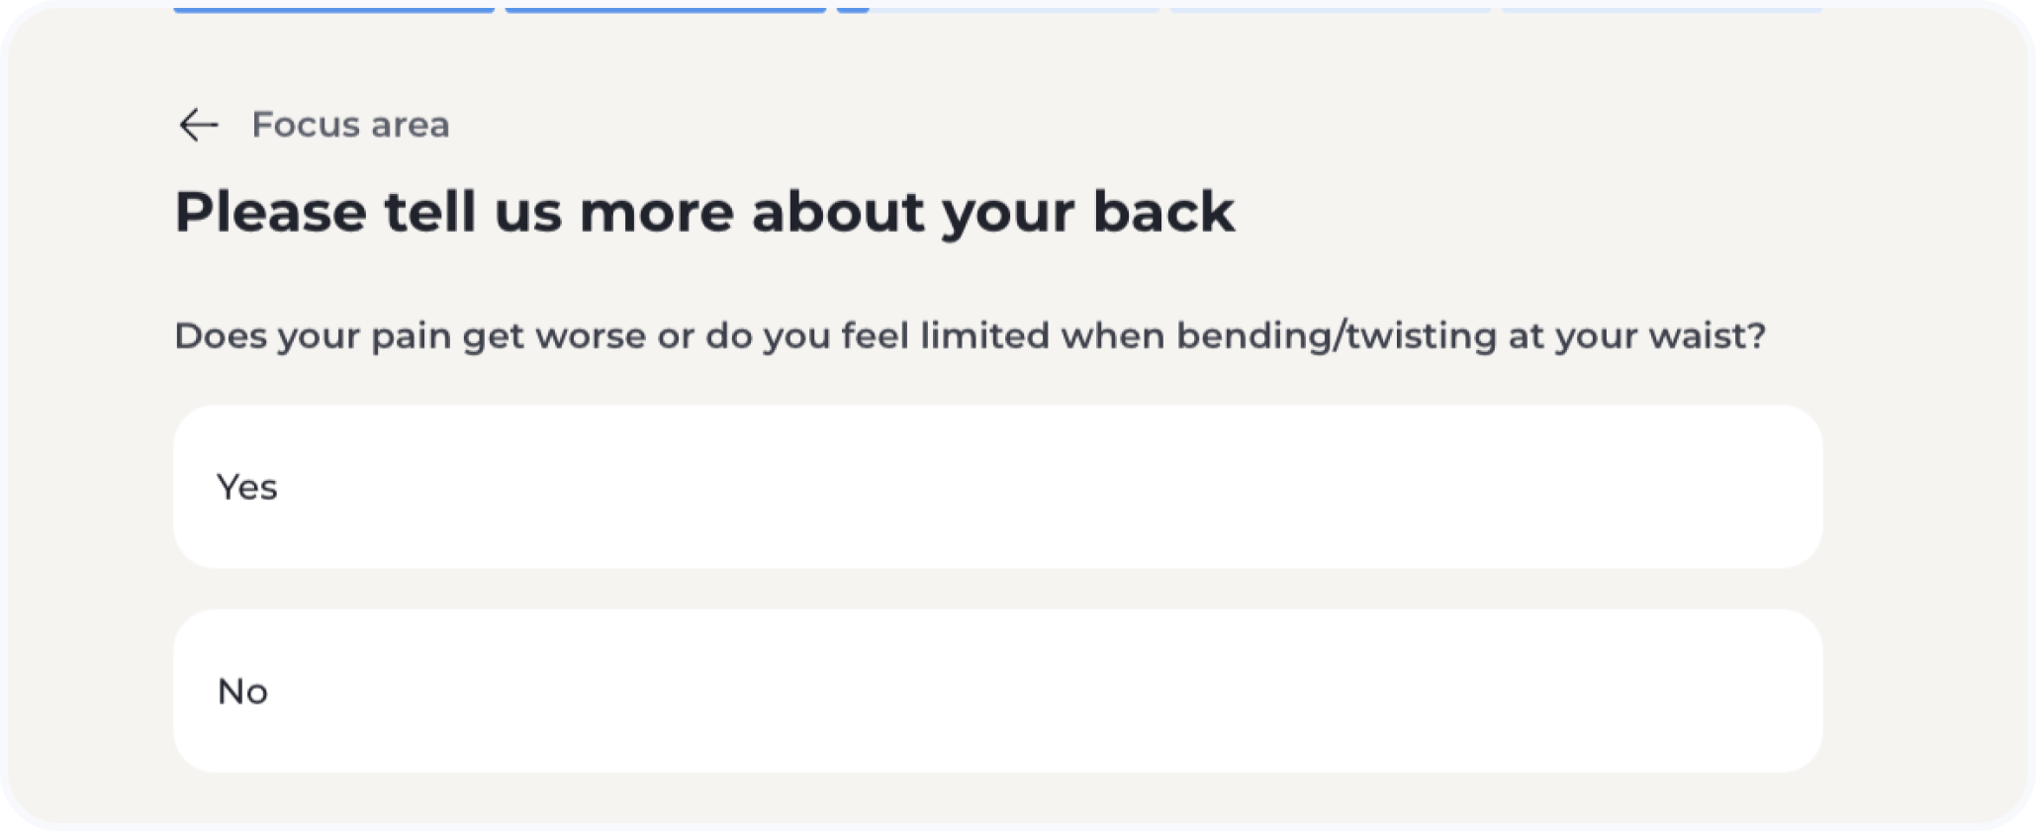
Task: Go back via the Focus area label
Action: pyautogui.click(x=350, y=125)
